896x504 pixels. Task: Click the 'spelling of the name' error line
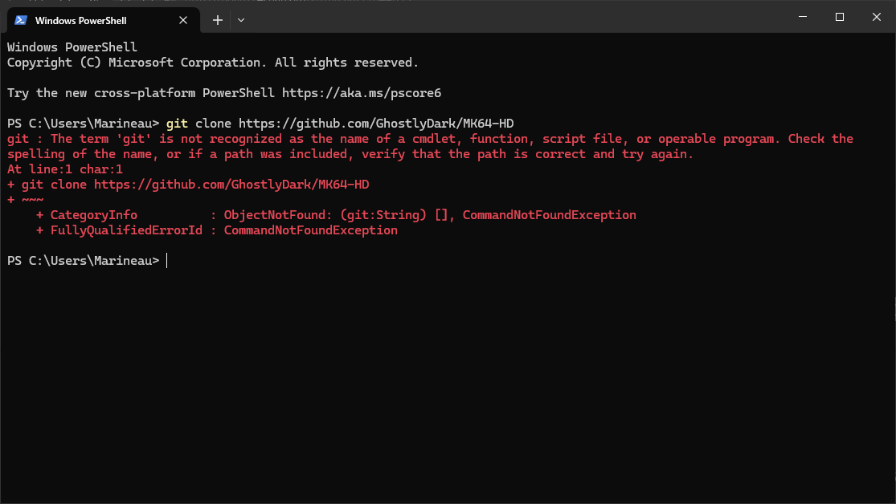[350, 154]
